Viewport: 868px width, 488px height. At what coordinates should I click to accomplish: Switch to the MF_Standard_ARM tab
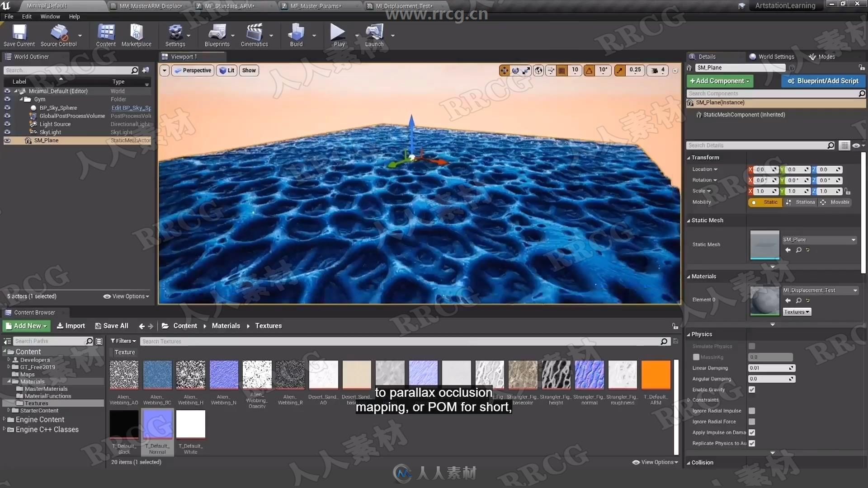point(229,6)
